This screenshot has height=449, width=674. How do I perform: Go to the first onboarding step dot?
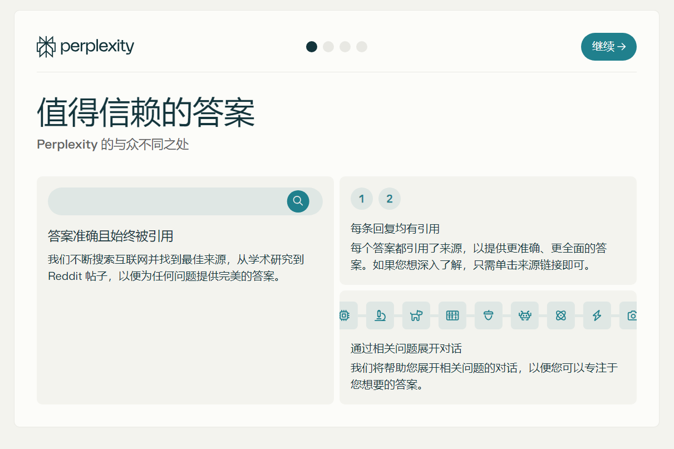tap(312, 47)
